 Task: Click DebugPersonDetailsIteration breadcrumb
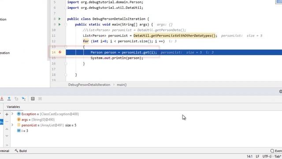coord(89,85)
